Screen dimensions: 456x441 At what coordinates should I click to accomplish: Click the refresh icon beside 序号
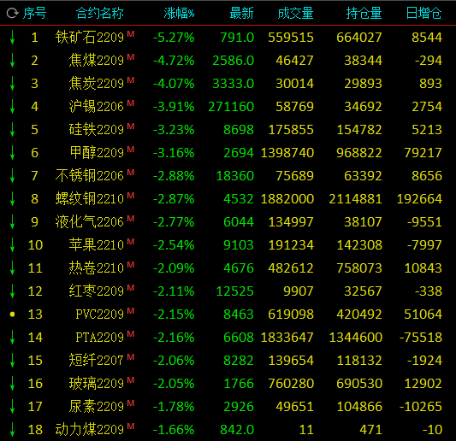pos(12,14)
